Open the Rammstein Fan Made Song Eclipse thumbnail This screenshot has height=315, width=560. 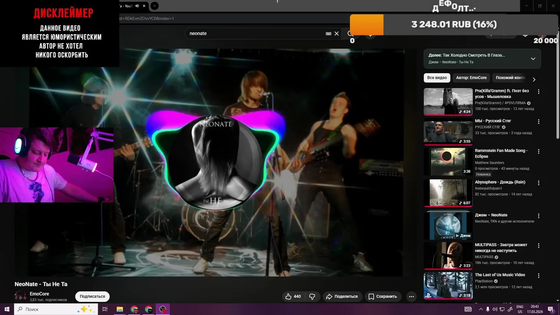[x=448, y=161]
